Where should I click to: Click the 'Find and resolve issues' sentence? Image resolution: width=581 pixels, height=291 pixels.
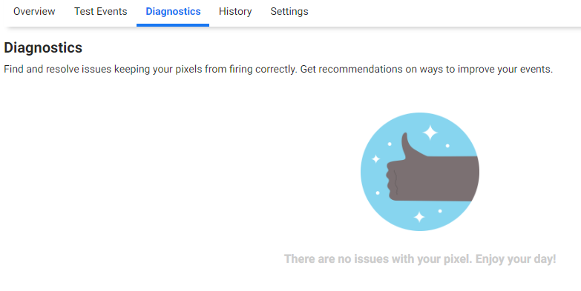[151, 69]
